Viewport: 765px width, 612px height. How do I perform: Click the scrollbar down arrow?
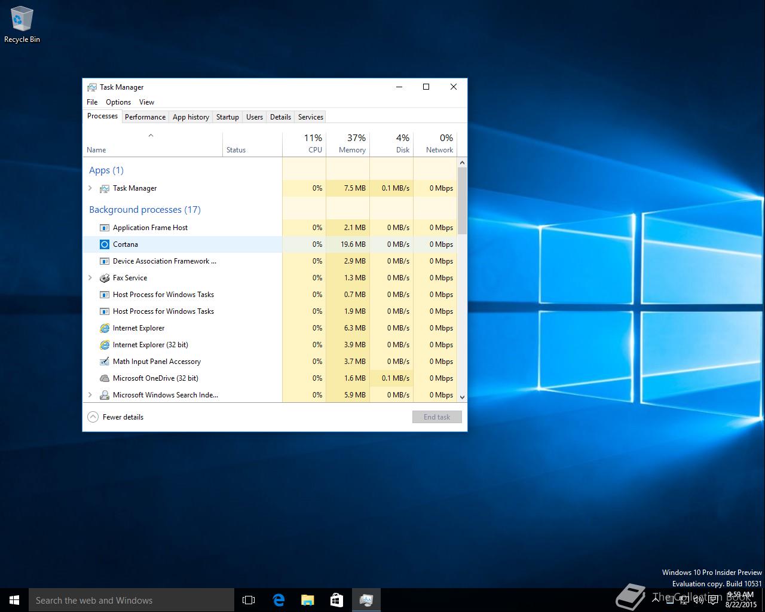tap(462, 397)
